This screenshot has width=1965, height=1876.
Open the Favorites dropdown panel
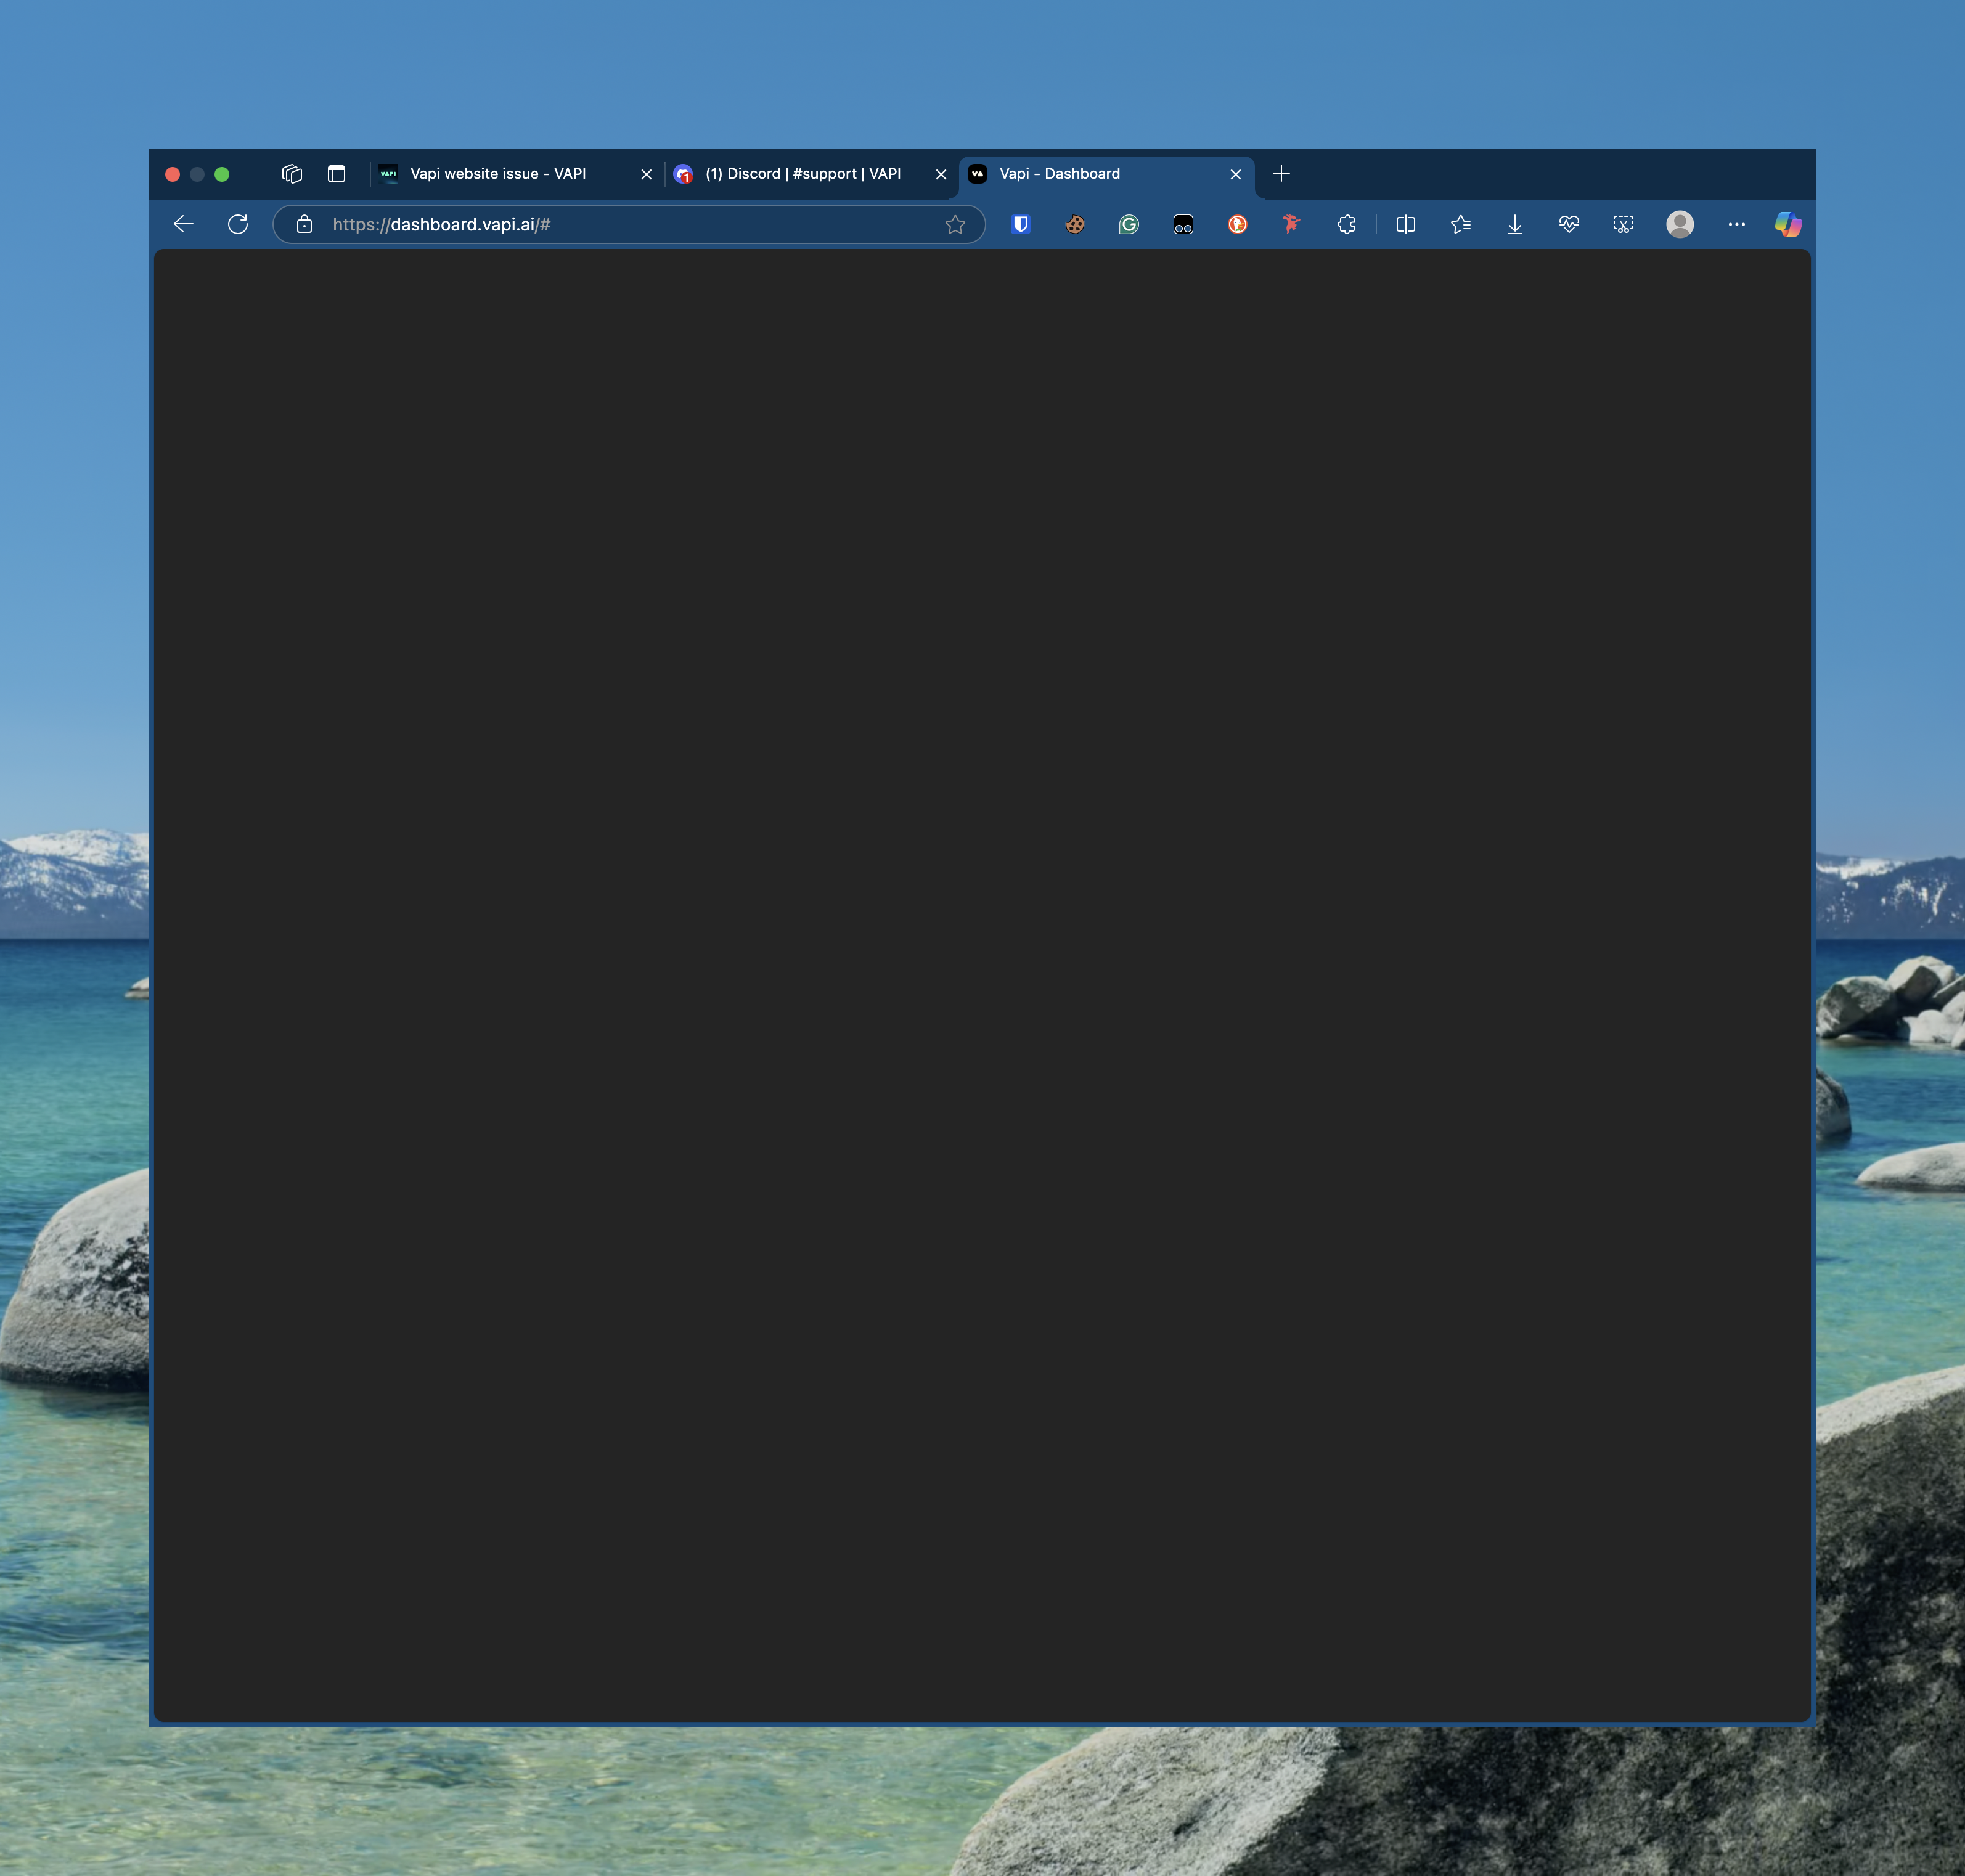click(1459, 224)
